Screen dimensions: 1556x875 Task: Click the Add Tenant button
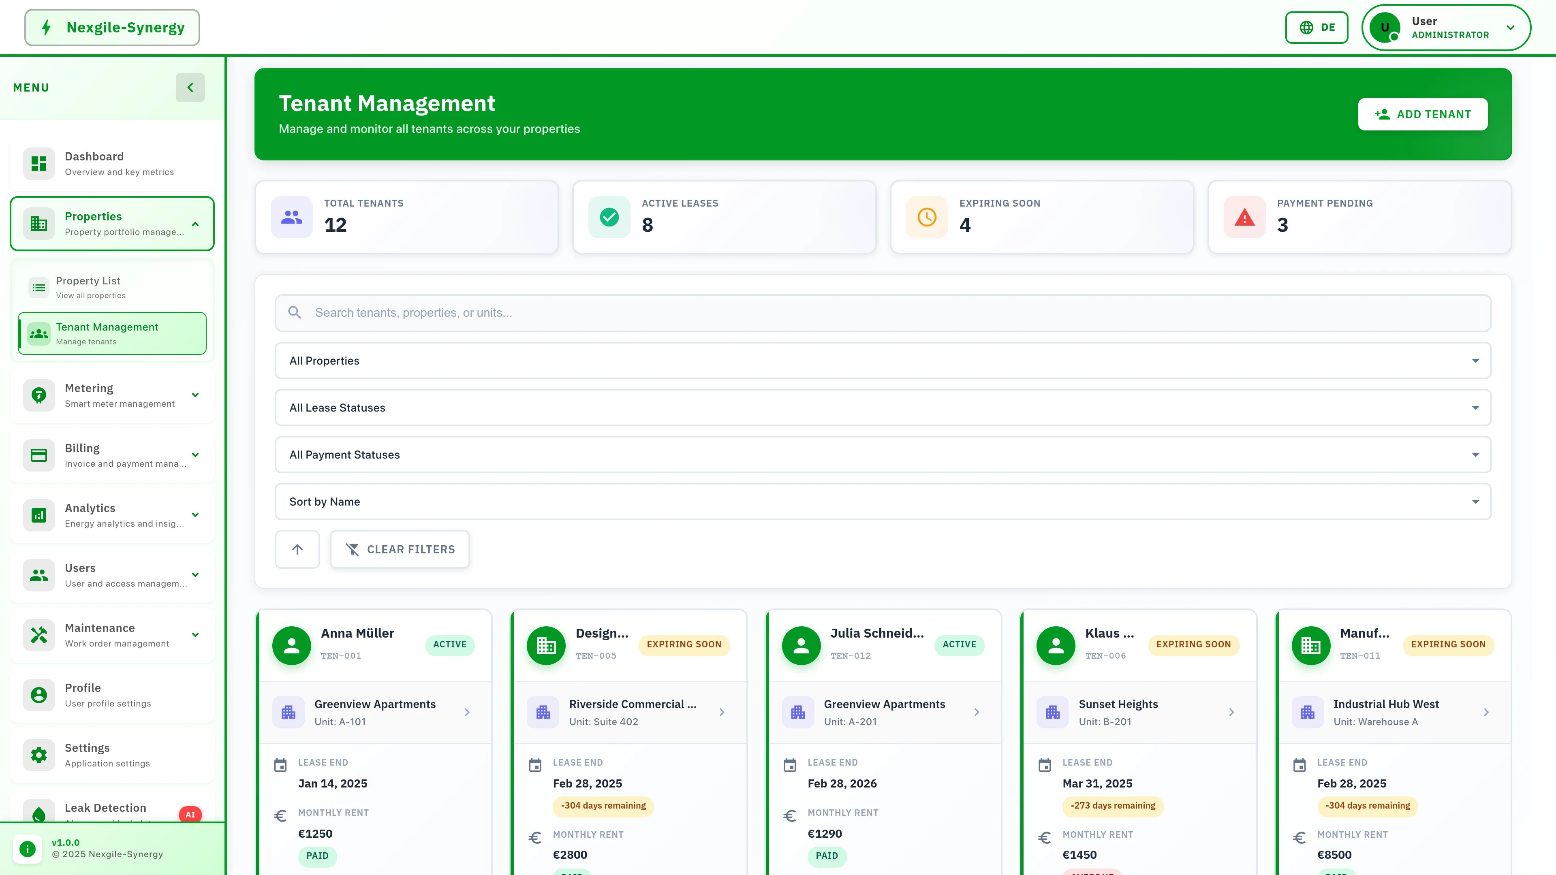(x=1423, y=113)
